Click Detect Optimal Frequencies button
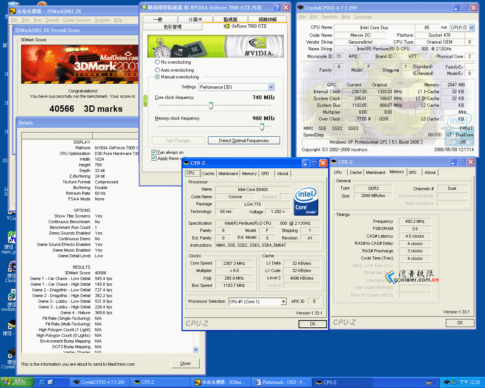Viewport: 485px width, 388px height. point(244,140)
